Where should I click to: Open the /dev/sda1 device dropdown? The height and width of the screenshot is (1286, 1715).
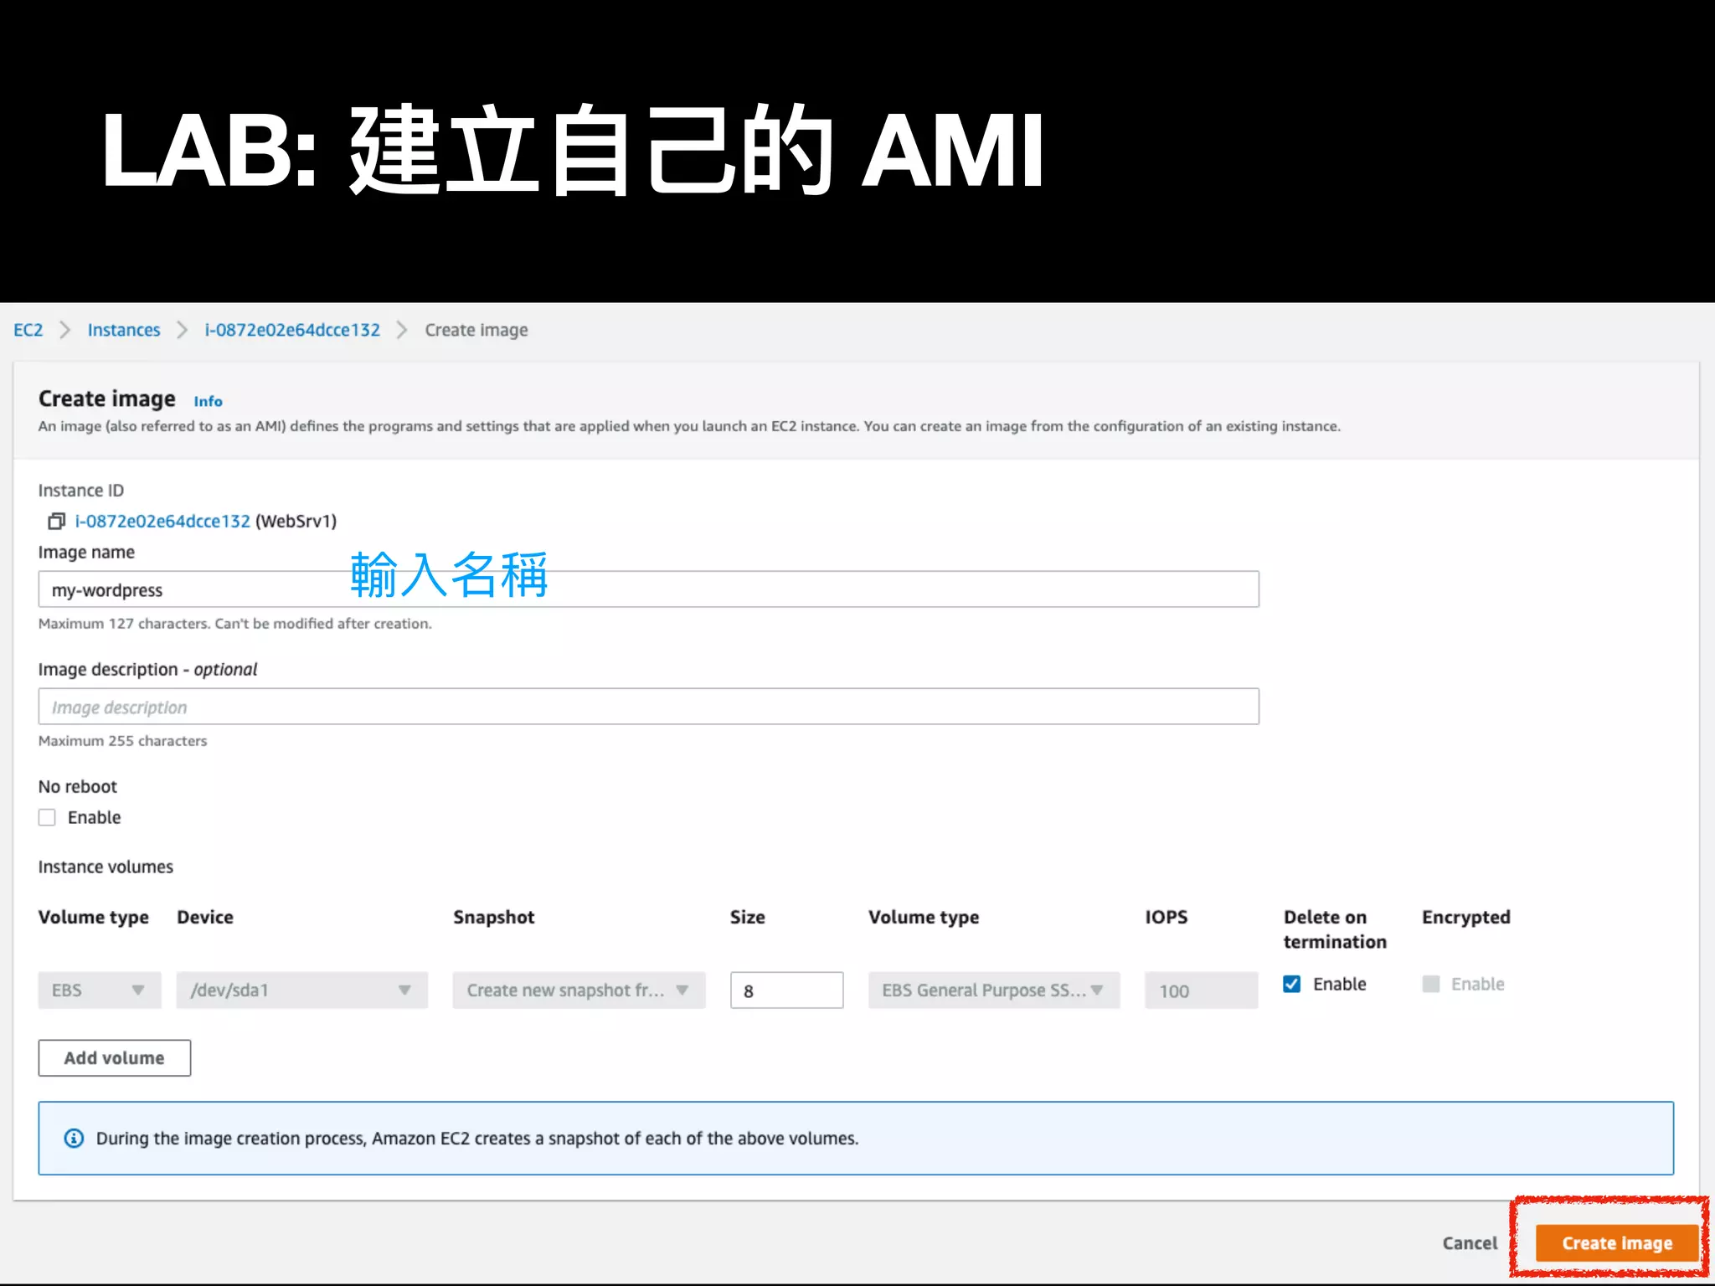(302, 990)
